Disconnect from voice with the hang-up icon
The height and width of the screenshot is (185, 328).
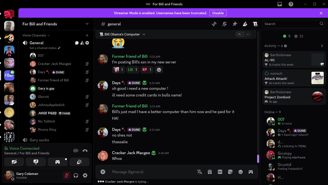pos(85,151)
